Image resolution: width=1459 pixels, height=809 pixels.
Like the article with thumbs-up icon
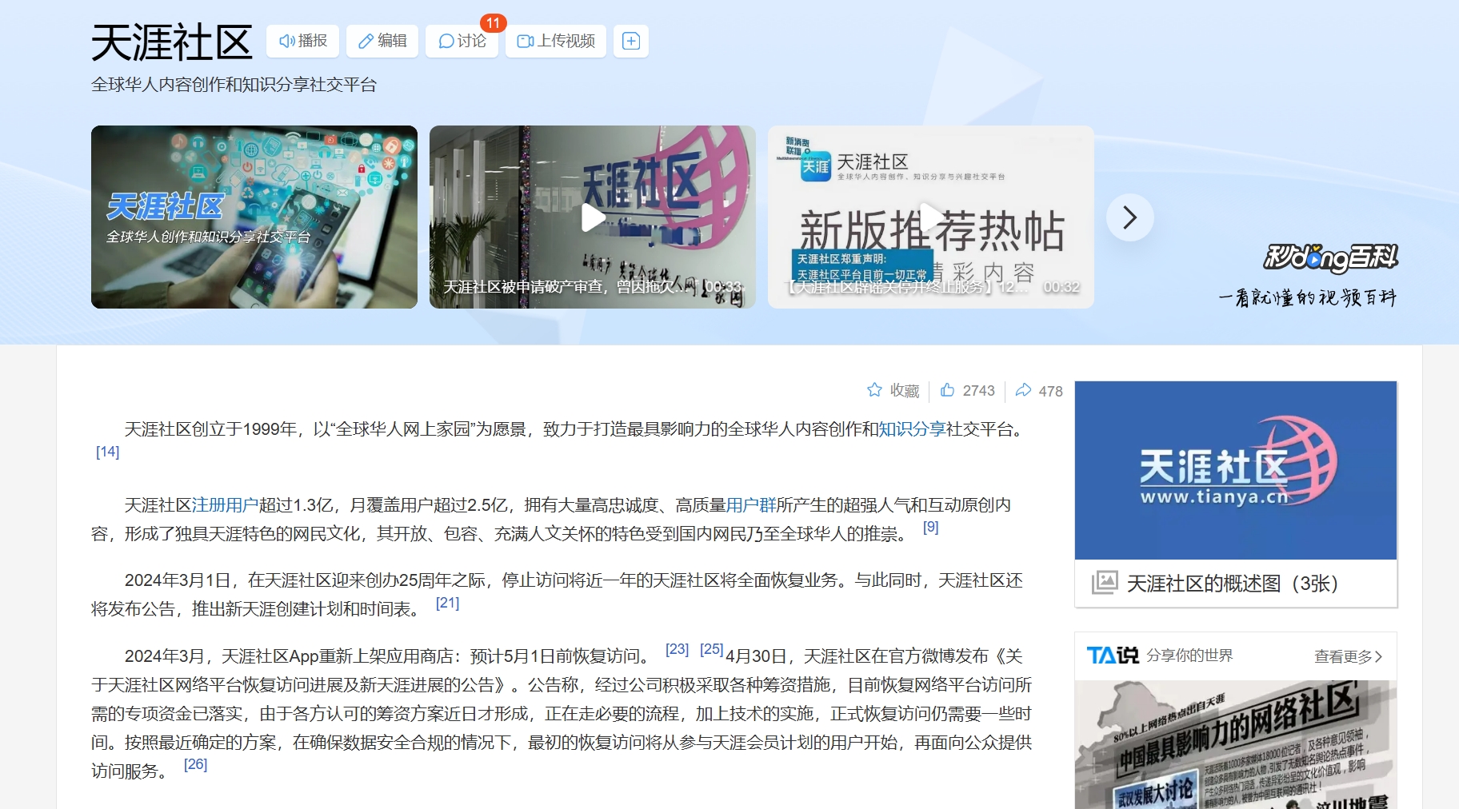(948, 390)
